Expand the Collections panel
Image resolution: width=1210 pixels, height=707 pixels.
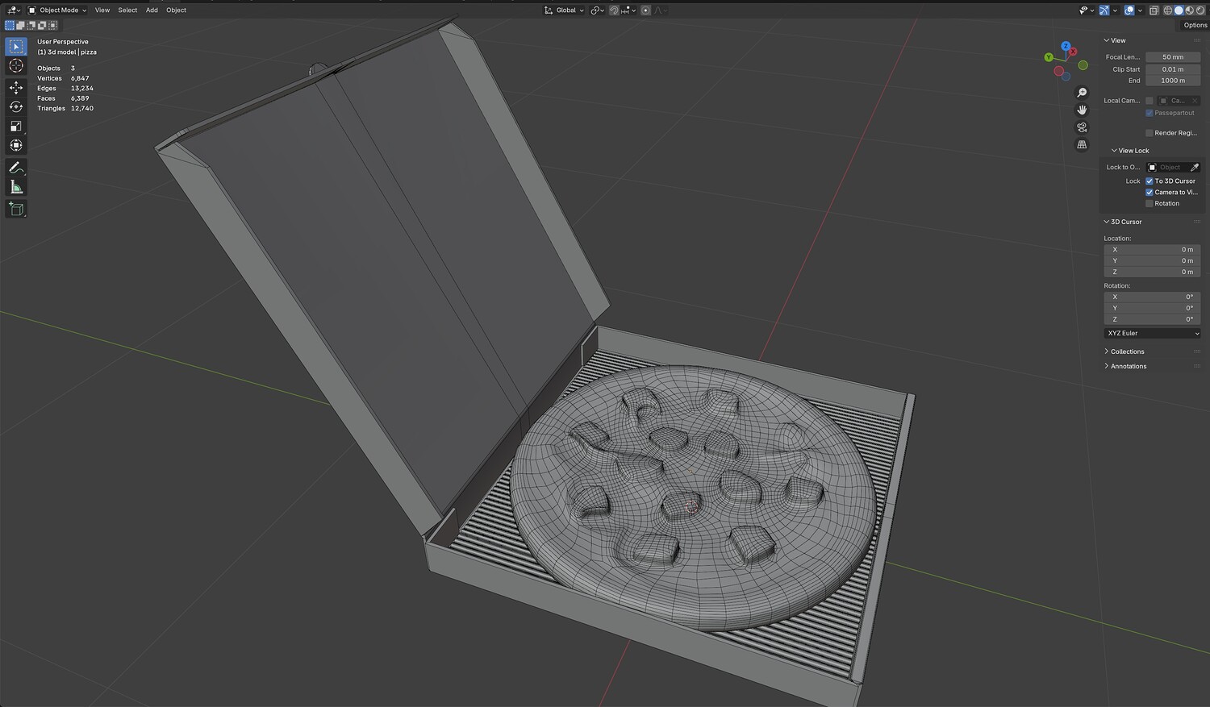pos(1124,351)
